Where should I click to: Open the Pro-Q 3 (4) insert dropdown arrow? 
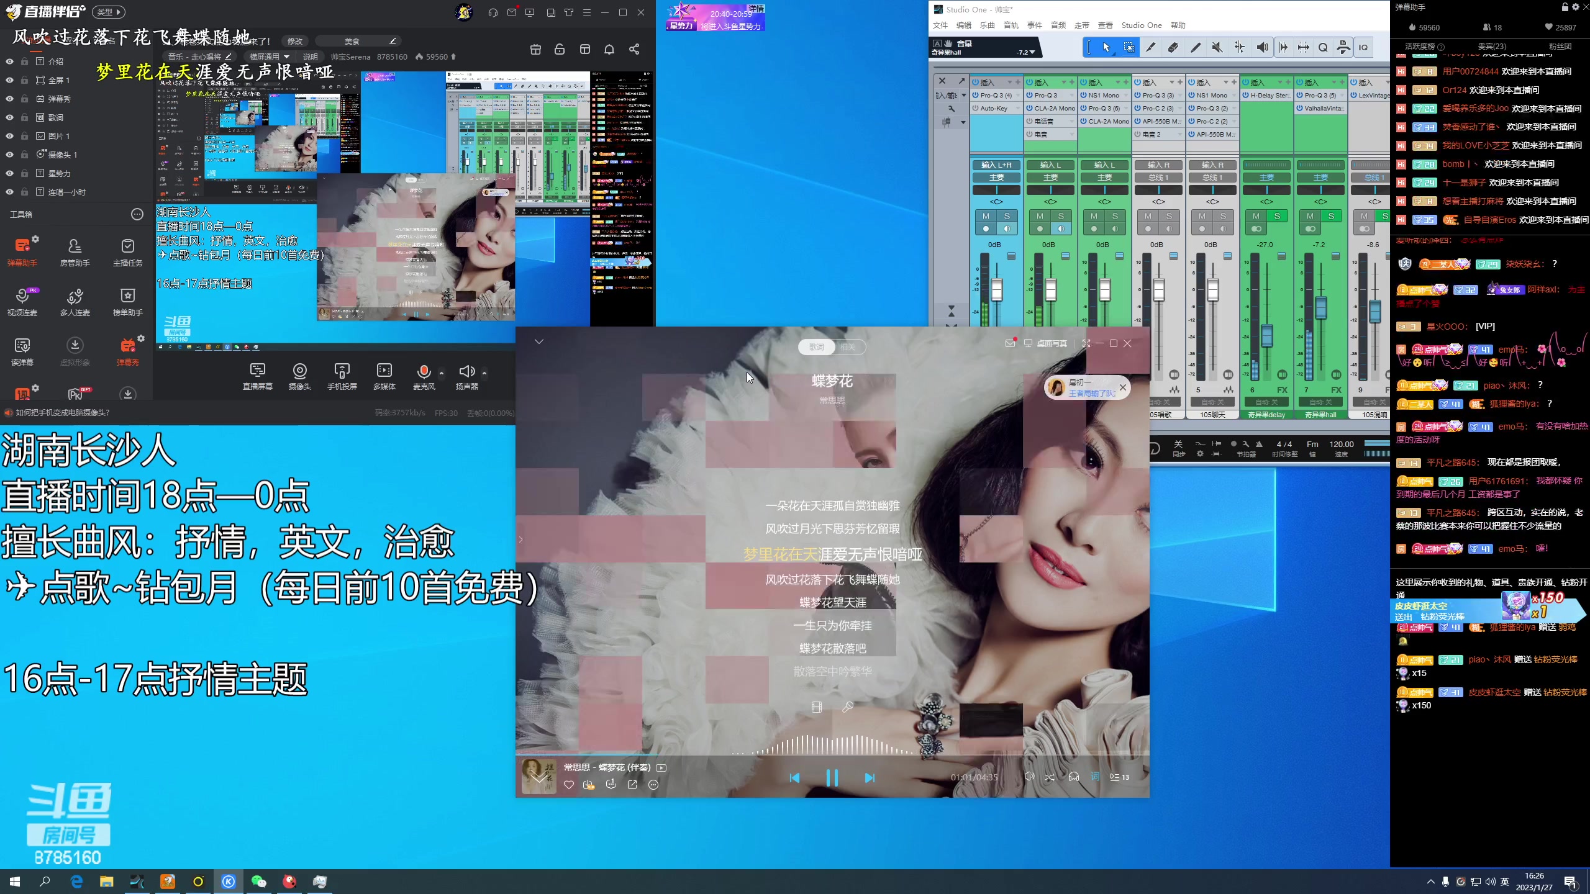coord(1017,95)
